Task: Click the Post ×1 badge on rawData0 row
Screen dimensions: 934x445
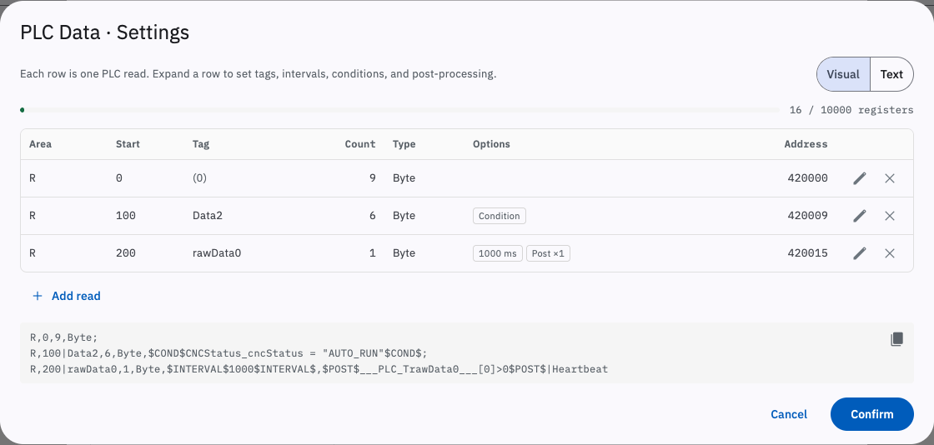Action: click(x=548, y=253)
